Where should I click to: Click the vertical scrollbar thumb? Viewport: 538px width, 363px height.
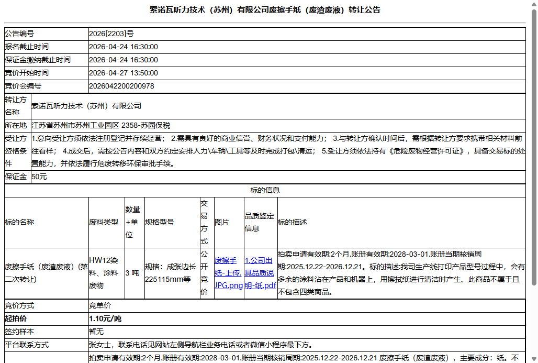click(x=534, y=148)
